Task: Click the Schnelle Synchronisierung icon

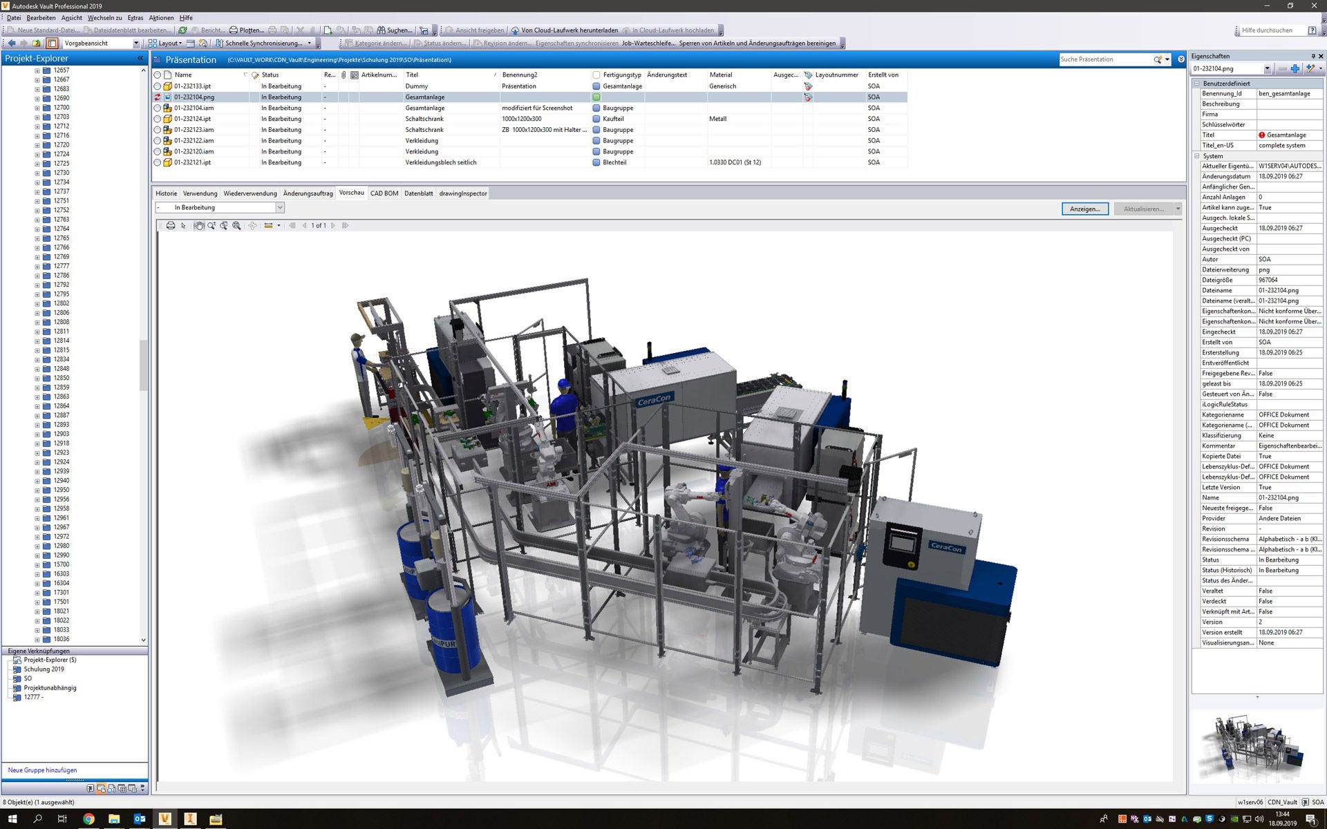Action: pos(219,43)
